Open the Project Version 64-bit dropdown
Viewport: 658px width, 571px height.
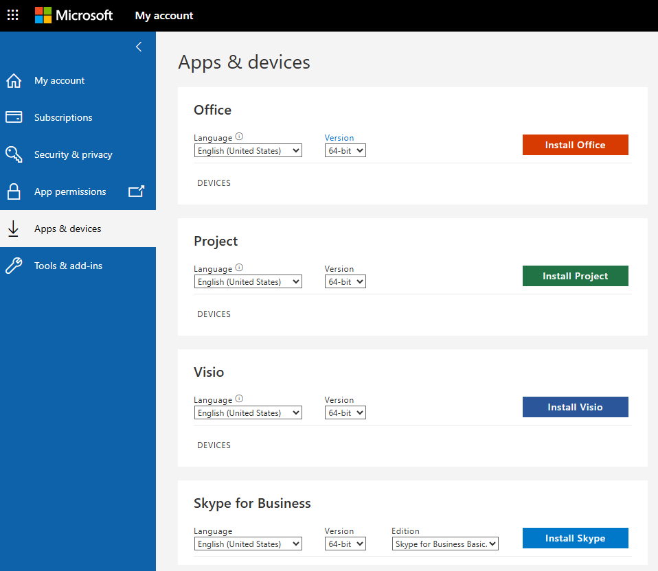point(345,282)
